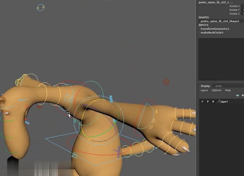
Task: Toggle visibility V box of layer1
Action: 202,101
